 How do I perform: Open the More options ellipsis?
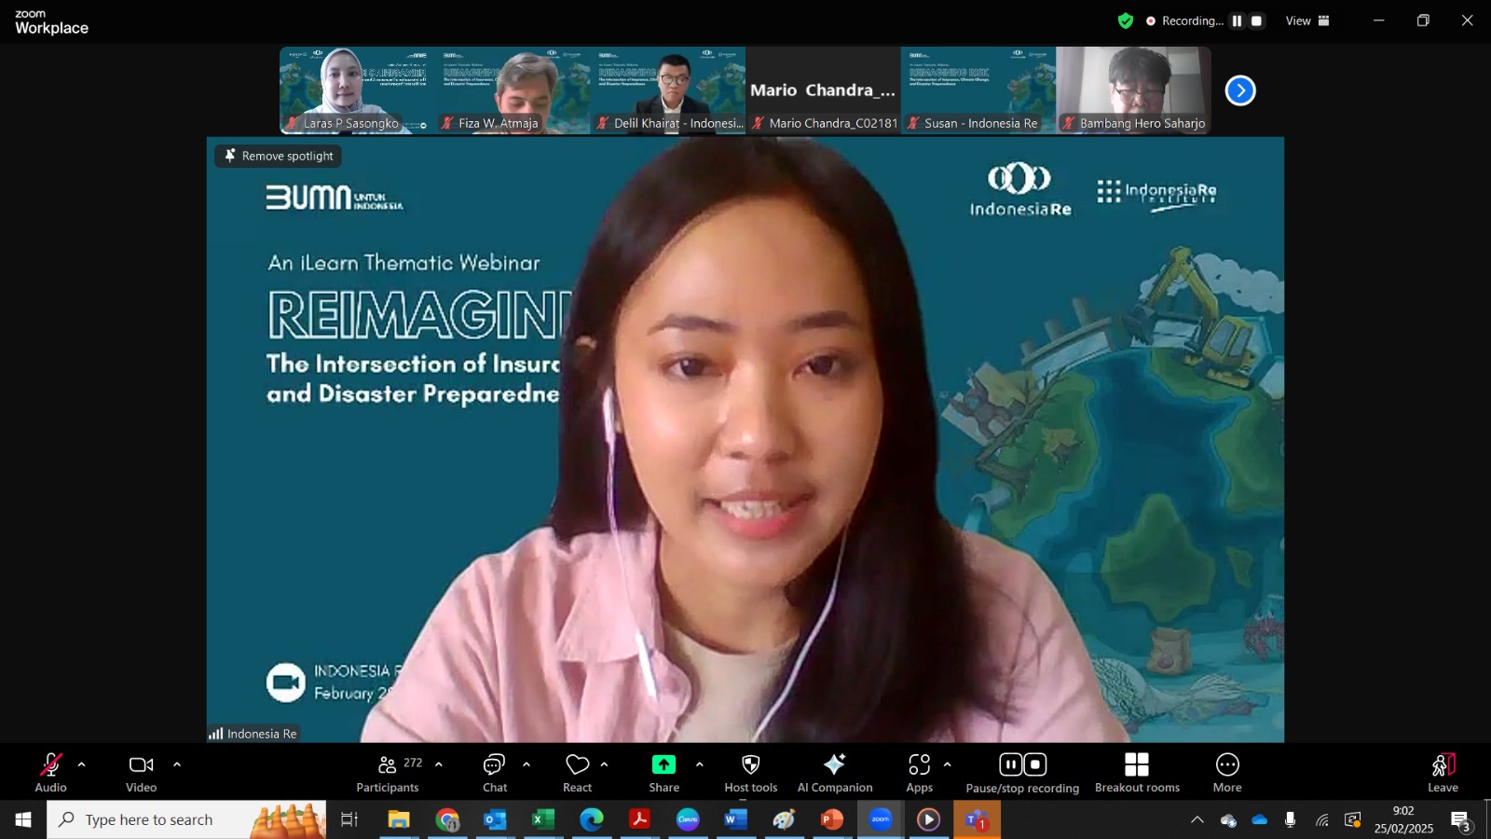click(1227, 765)
